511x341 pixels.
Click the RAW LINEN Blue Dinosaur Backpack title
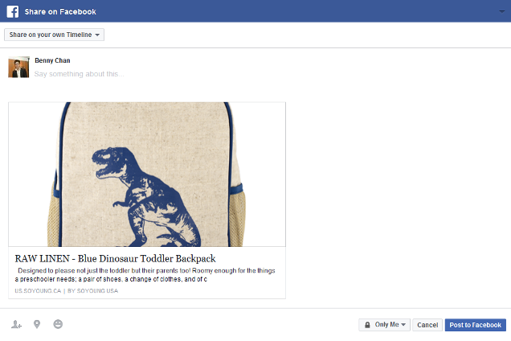[x=115, y=258]
